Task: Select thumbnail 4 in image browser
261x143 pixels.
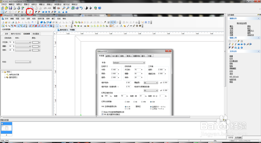Action: pos(7,129)
